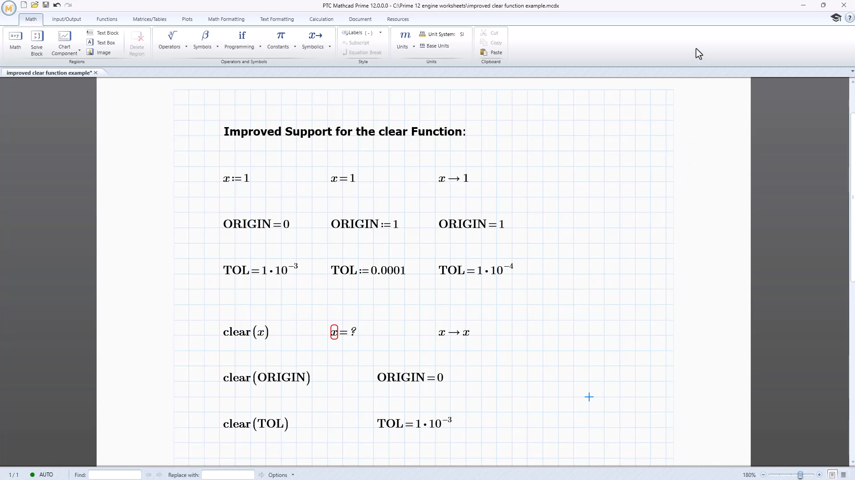Paste from clipboard

point(491,52)
